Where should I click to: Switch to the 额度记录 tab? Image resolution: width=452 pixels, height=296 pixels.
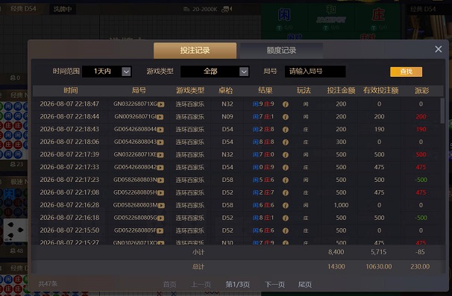pyautogui.click(x=281, y=51)
